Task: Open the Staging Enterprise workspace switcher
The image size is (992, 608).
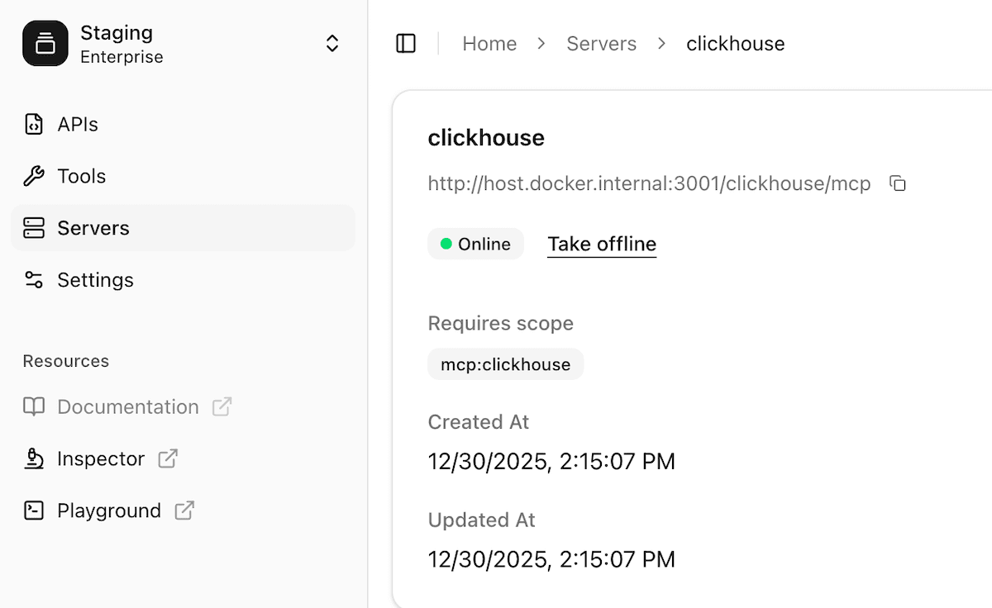Action: click(x=331, y=44)
